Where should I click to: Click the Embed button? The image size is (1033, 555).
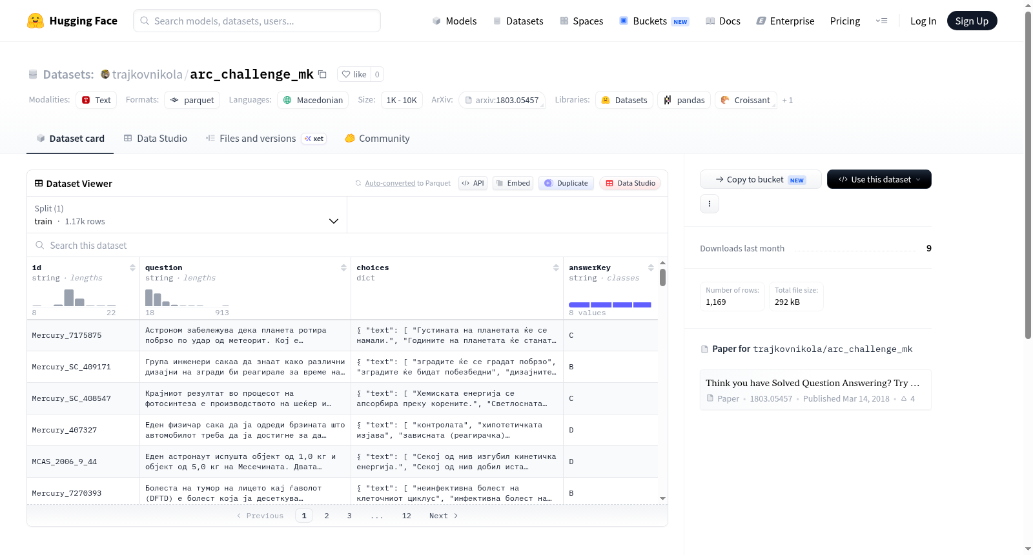pos(513,183)
